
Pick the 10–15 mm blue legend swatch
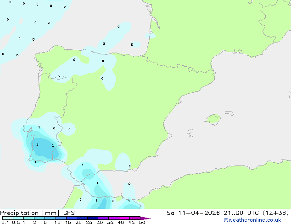(61, 218)
